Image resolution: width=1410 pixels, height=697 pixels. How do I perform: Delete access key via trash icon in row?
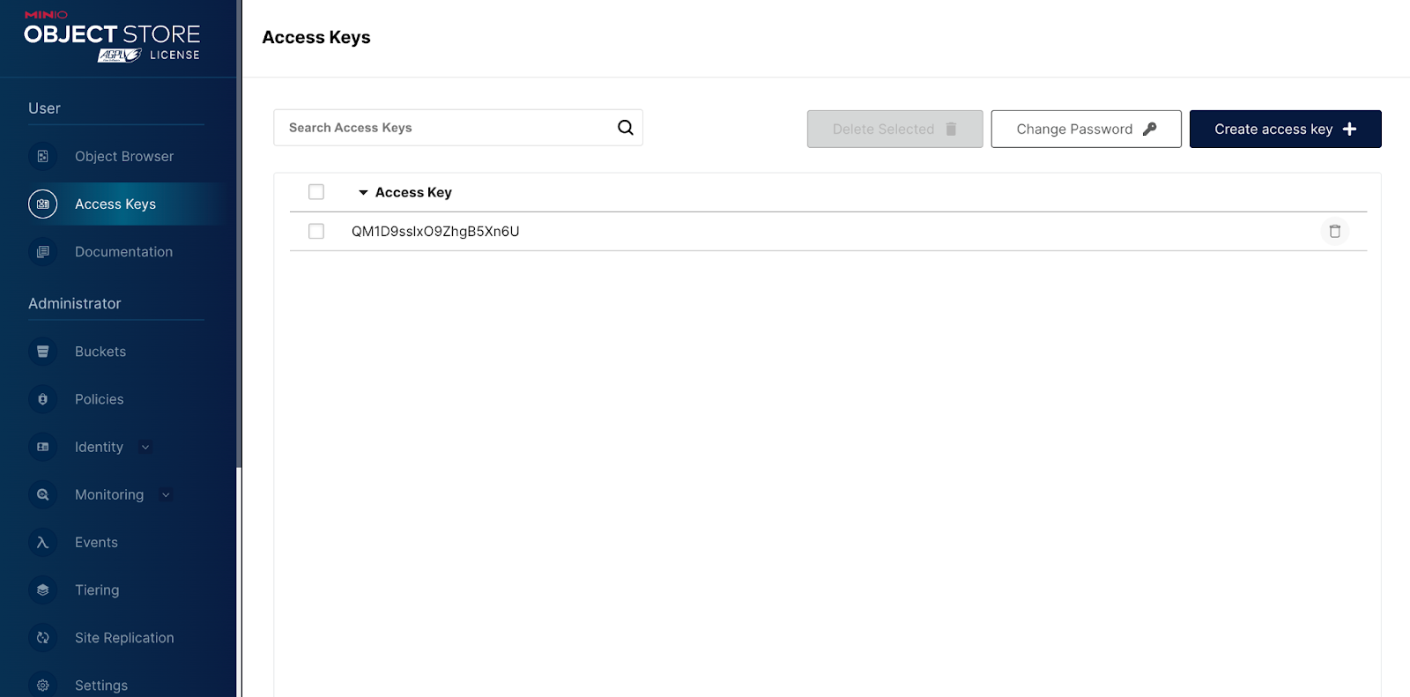click(x=1334, y=231)
